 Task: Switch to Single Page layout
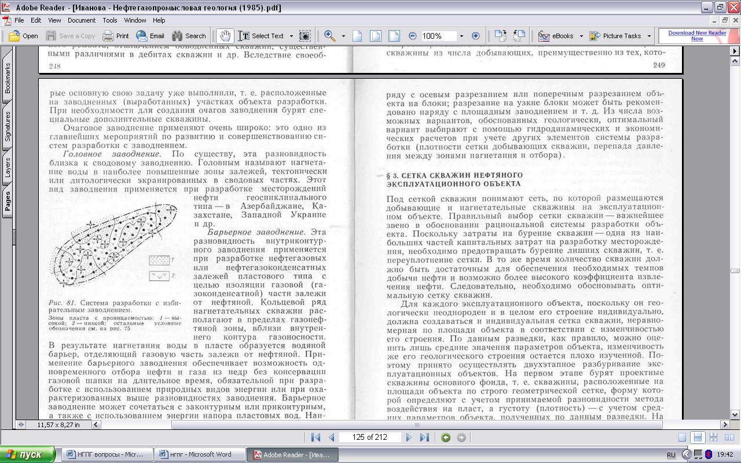coord(683,438)
